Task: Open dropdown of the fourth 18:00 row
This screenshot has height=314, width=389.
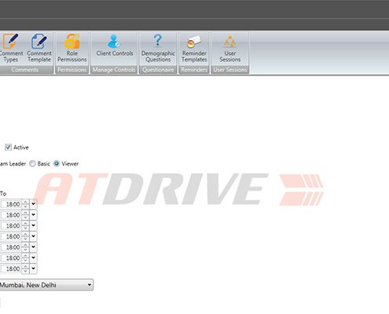Action: (x=33, y=236)
